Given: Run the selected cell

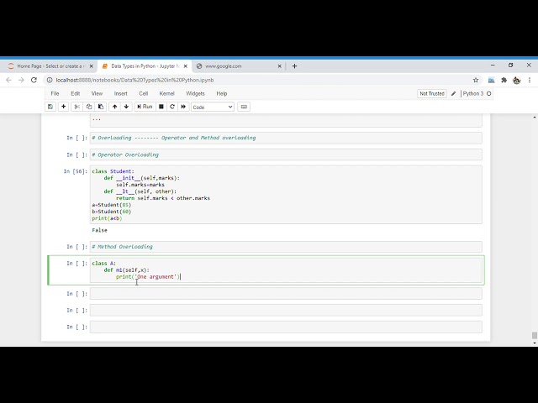Looking at the screenshot, I should [145, 107].
